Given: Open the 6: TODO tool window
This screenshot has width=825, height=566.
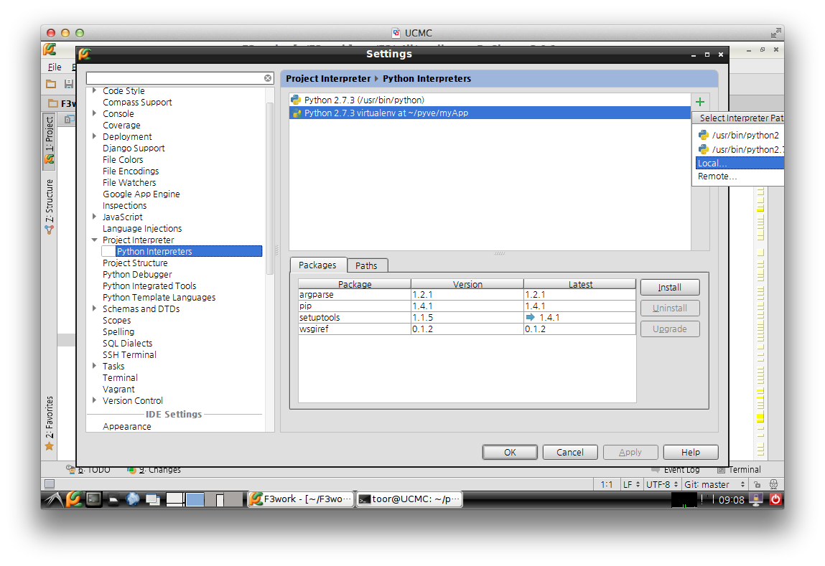Looking at the screenshot, I should pos(88,470).
